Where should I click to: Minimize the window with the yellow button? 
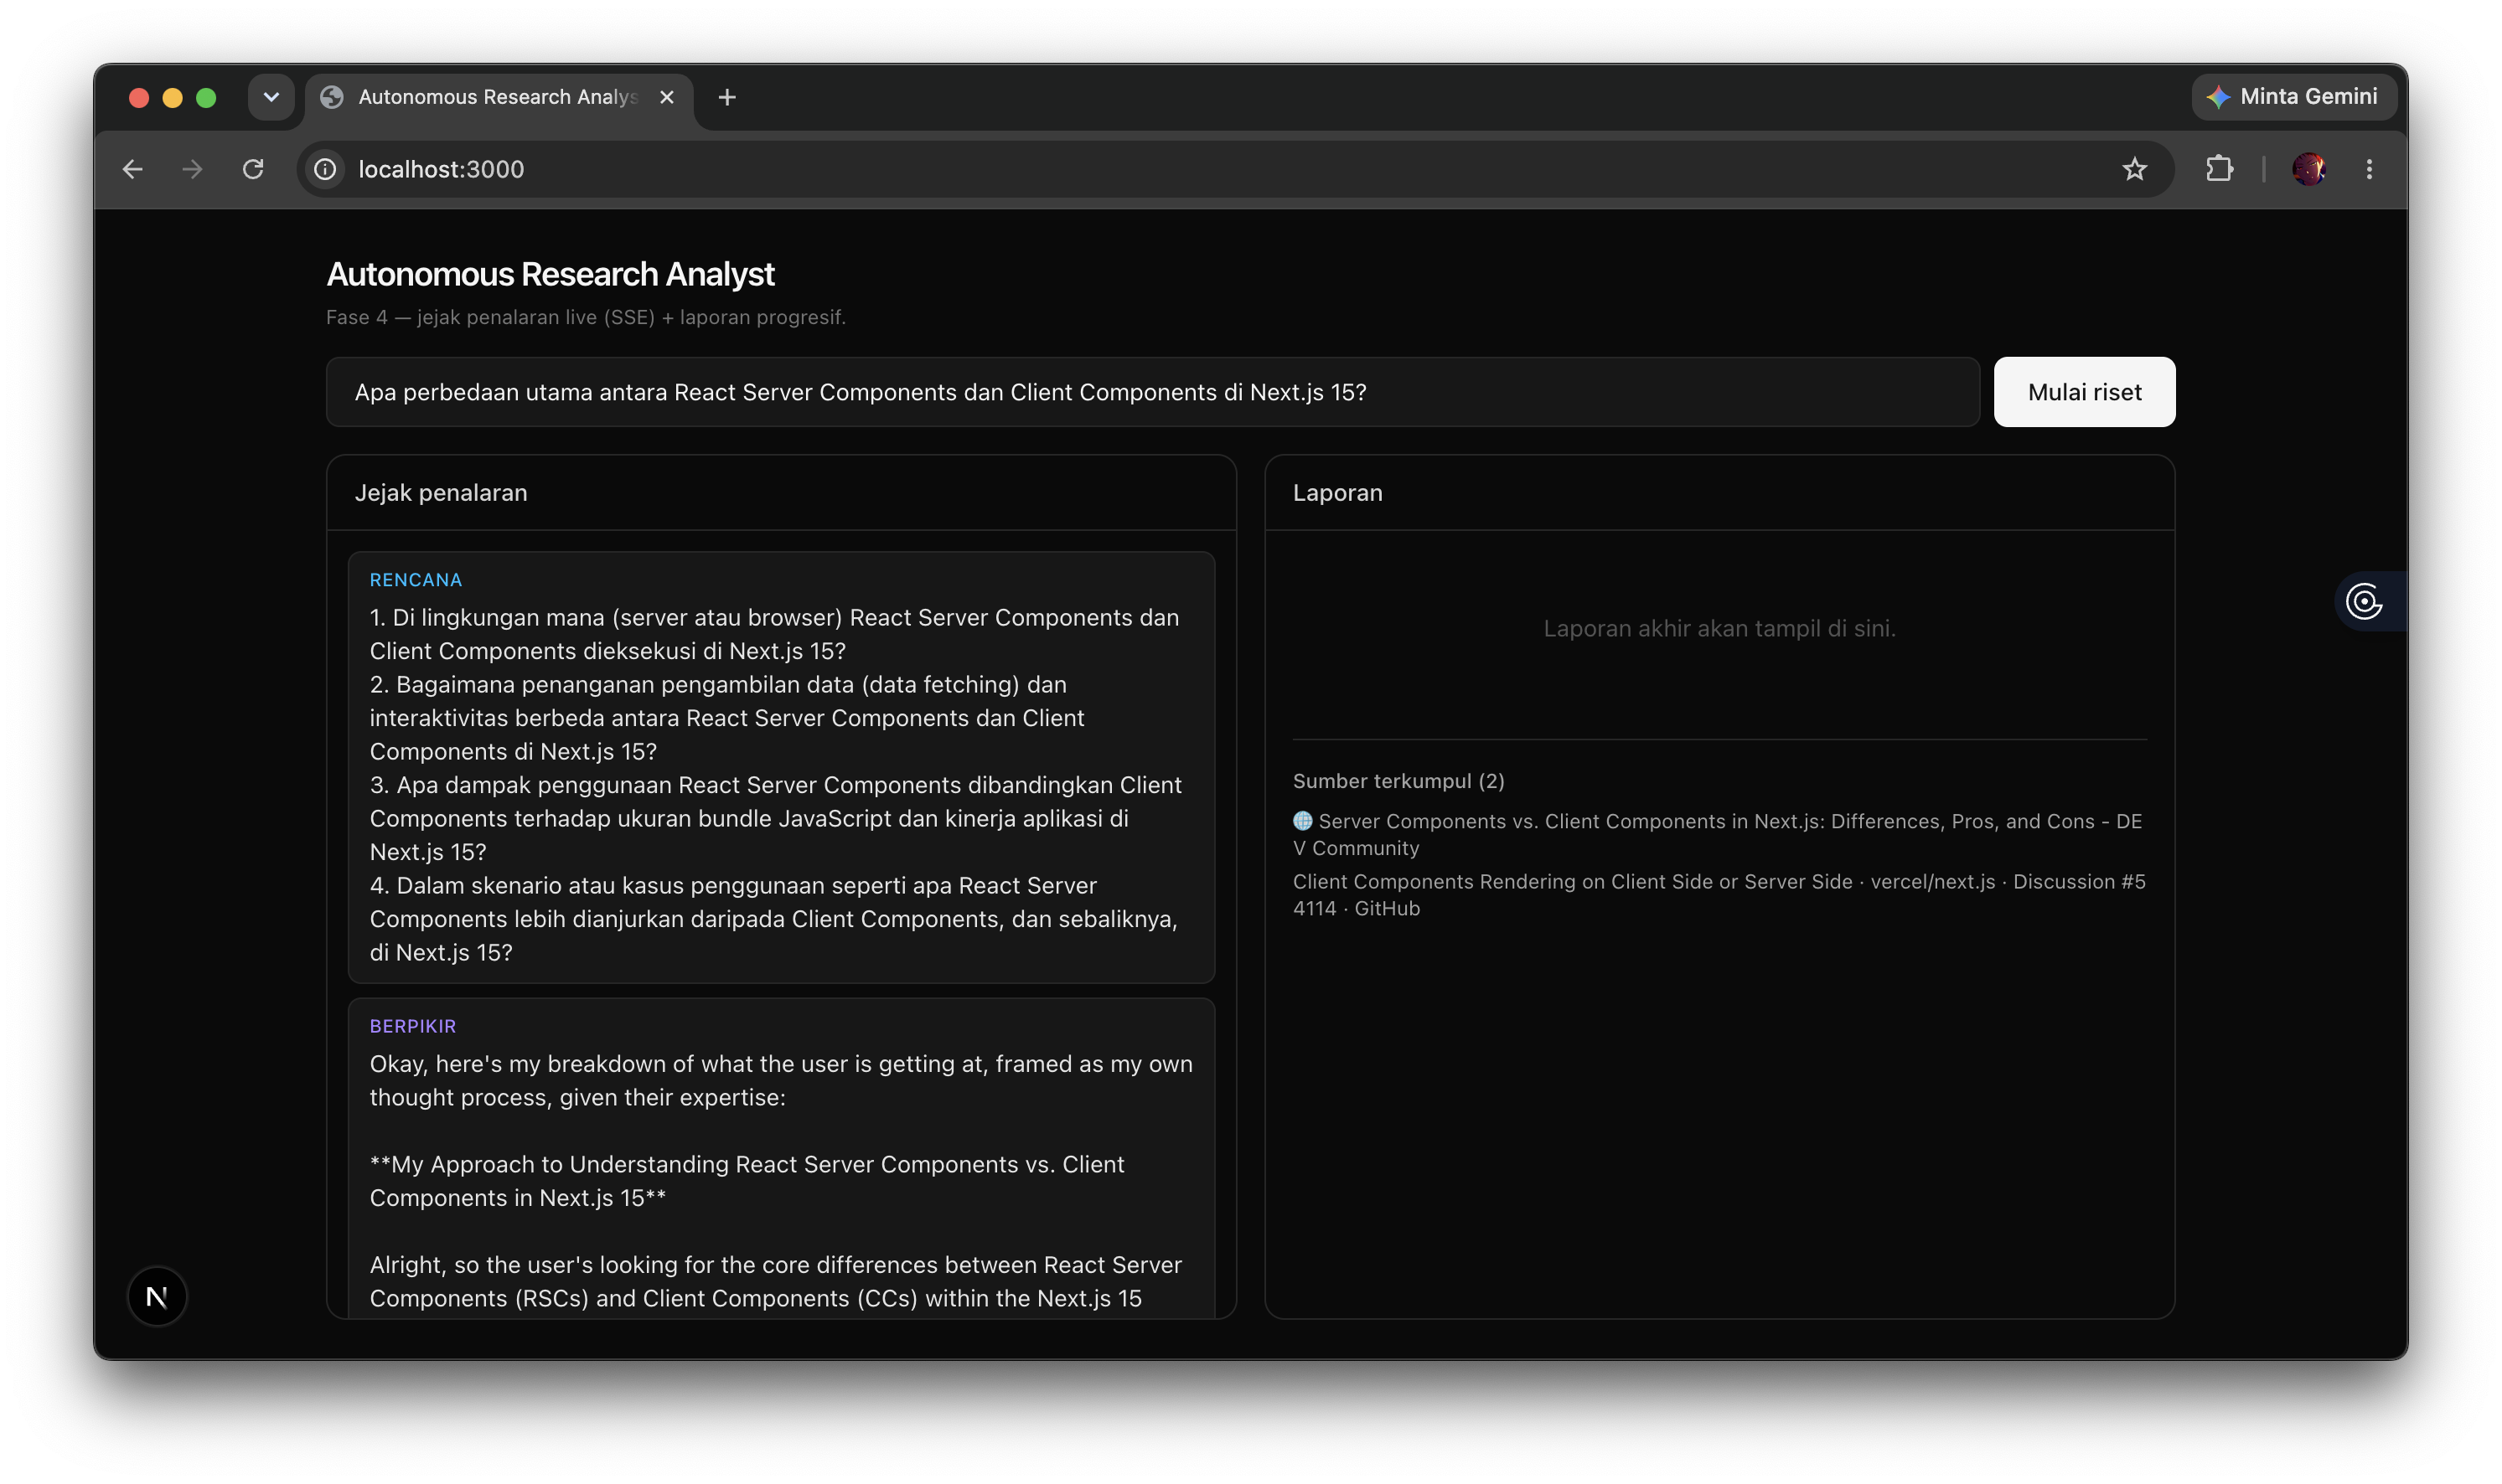[172, 97]
